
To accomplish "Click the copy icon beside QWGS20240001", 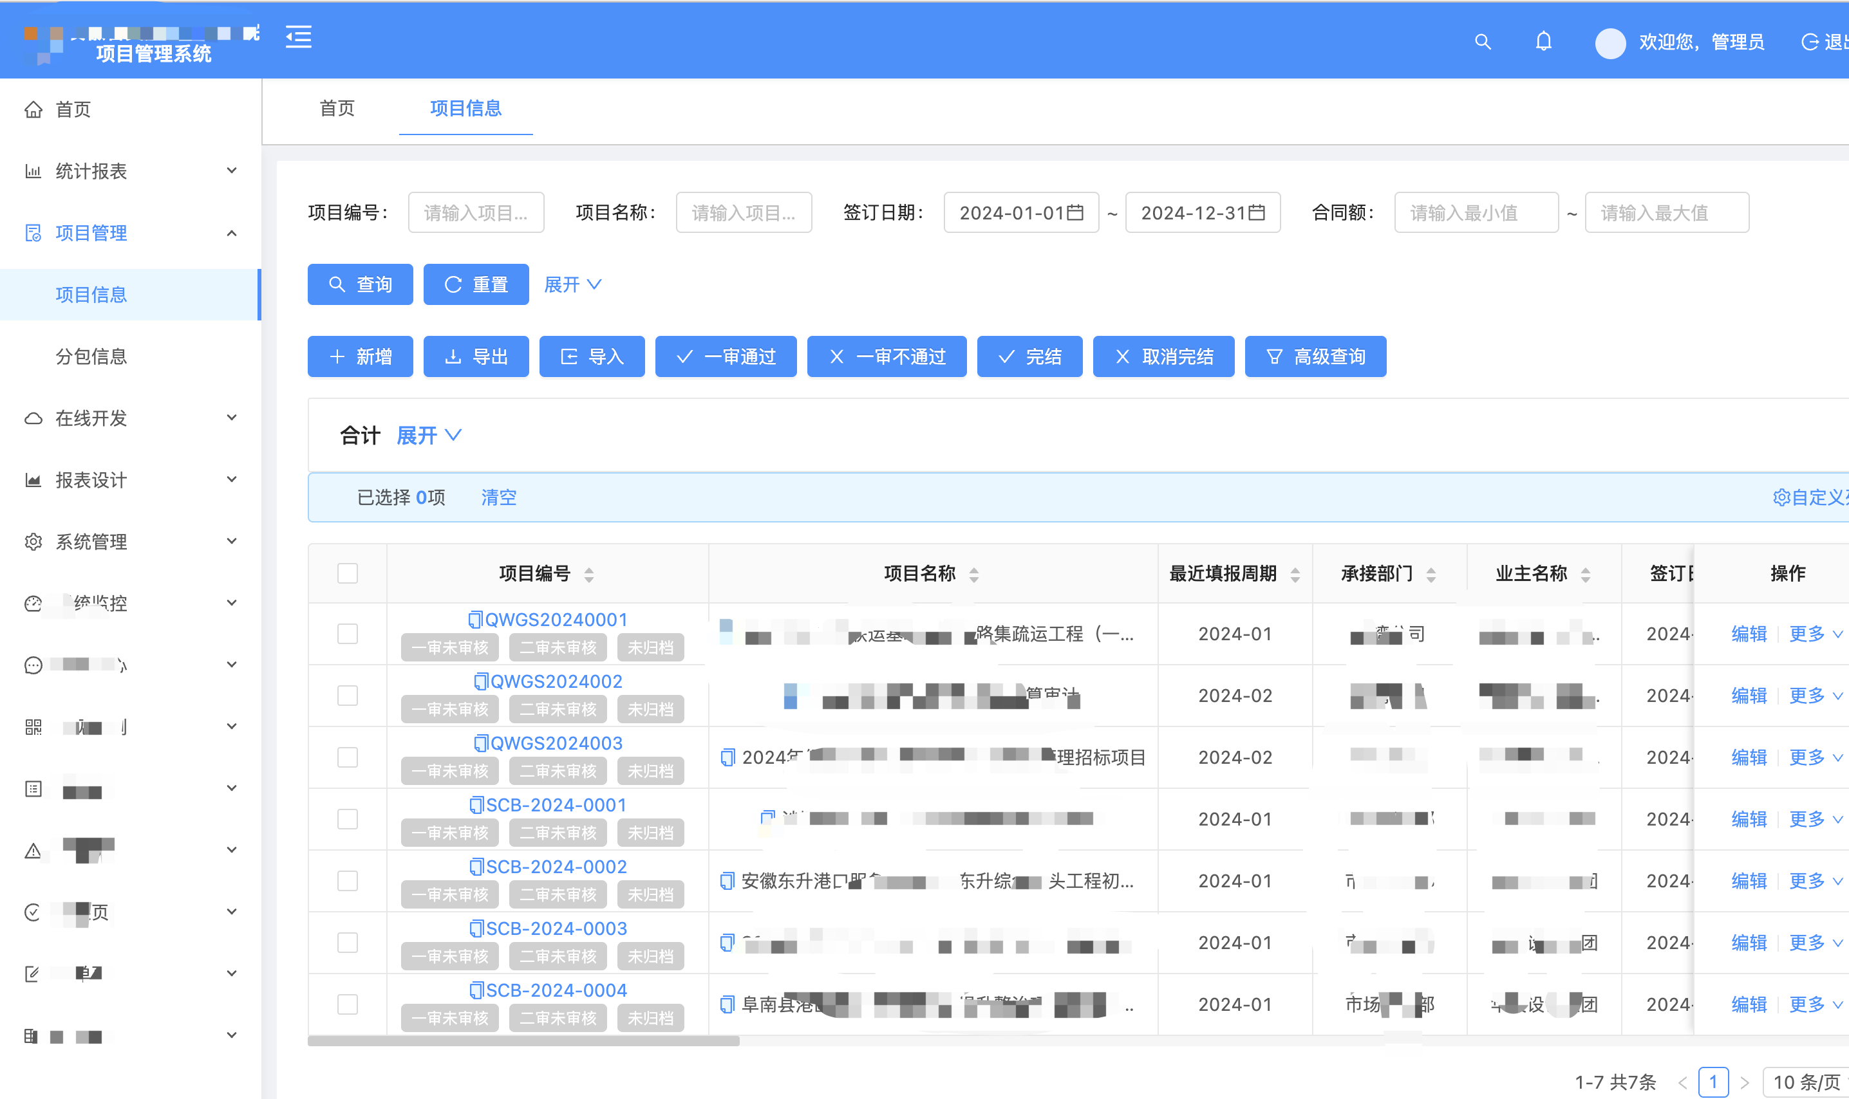I will coord(475,619).
